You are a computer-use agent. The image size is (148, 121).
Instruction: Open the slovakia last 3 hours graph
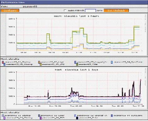[76, 35]
